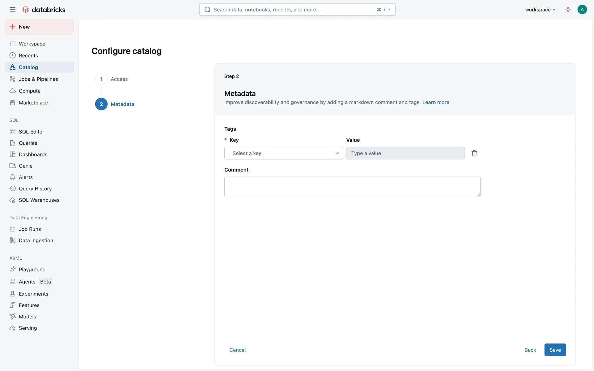Click the hamburger menu icon
This screenshot has height=371, width=594.
coord(12,10)
